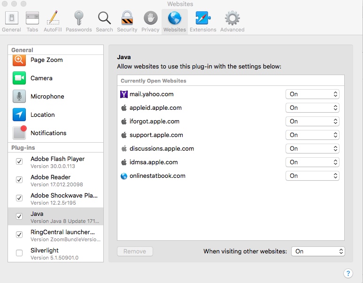Screen dimensions: 363x283
Task: Select support.apple.com website row
Action: (x=231, y=135)
